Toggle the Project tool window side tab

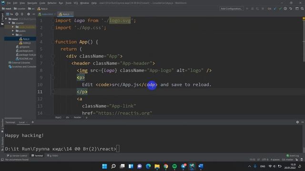pyautogui.click(x=2, y=19)
